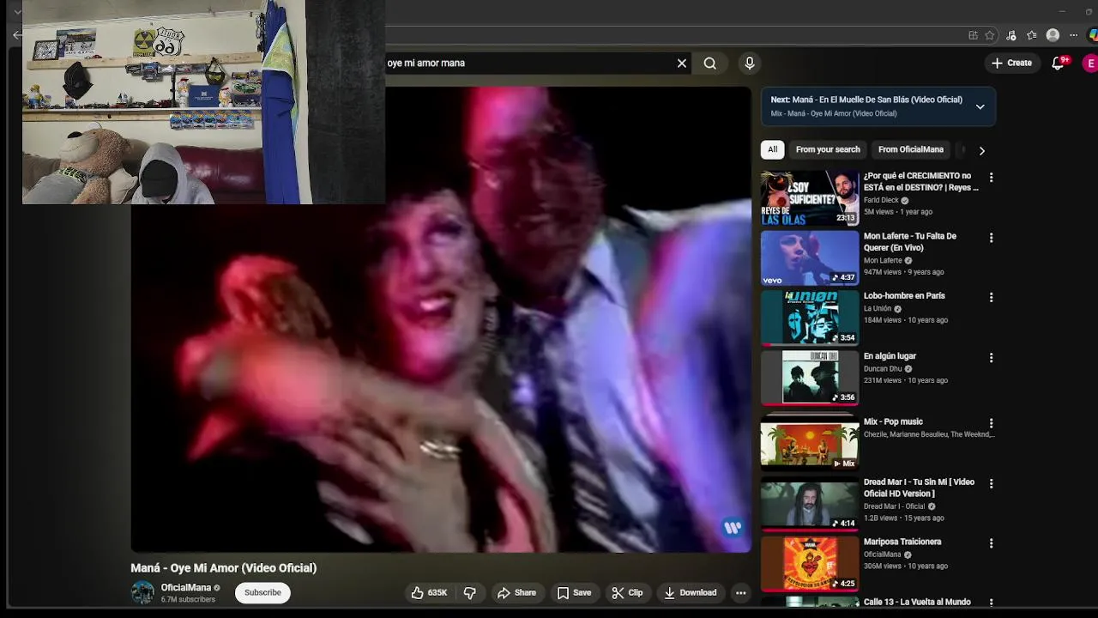Show more filter chips with right arrow
Image resolution: width=1098 pixels, height=618 pixels.
(x=981, y=150)
